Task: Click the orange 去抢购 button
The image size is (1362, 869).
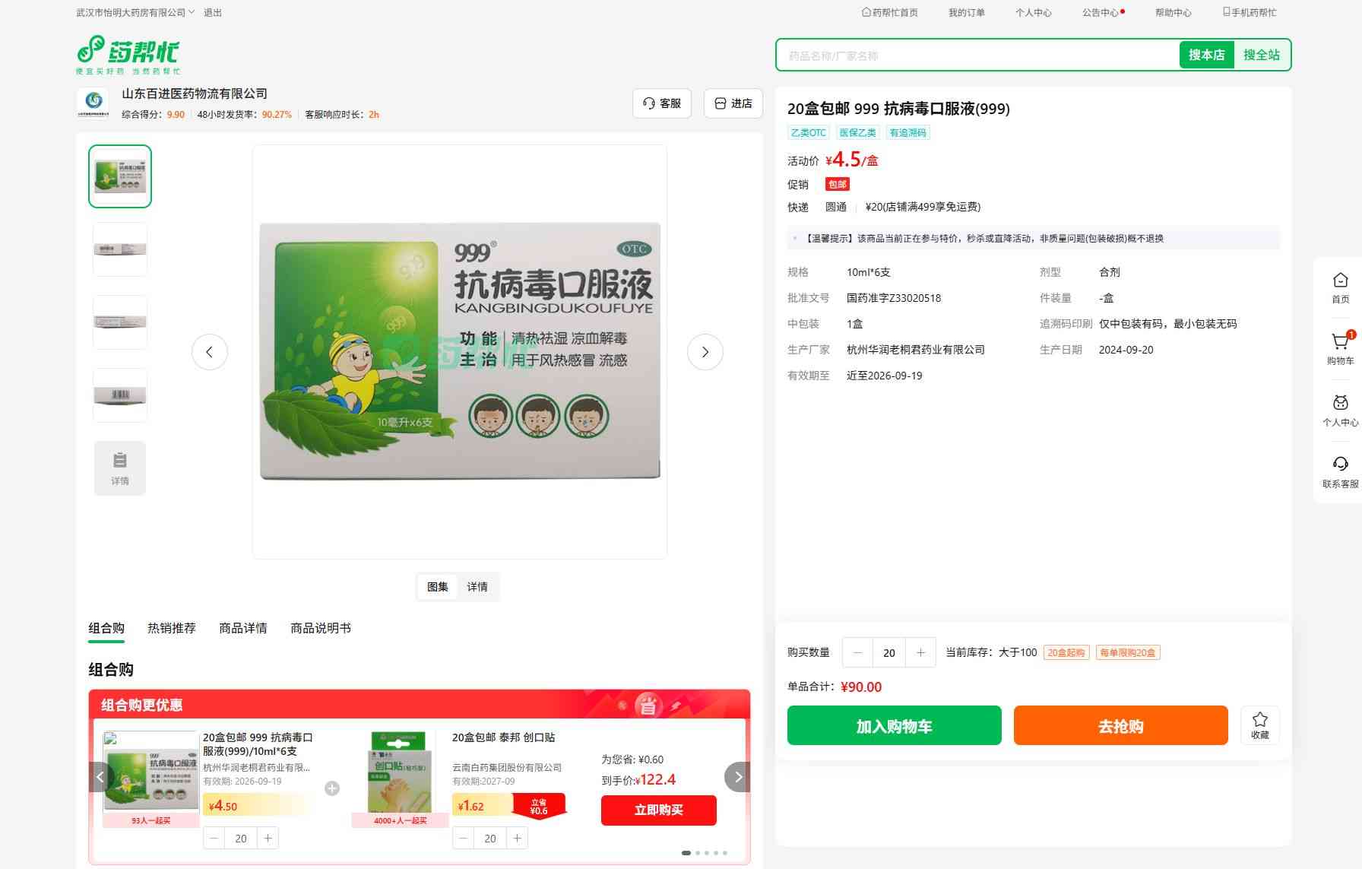Action: (1120, 726)
